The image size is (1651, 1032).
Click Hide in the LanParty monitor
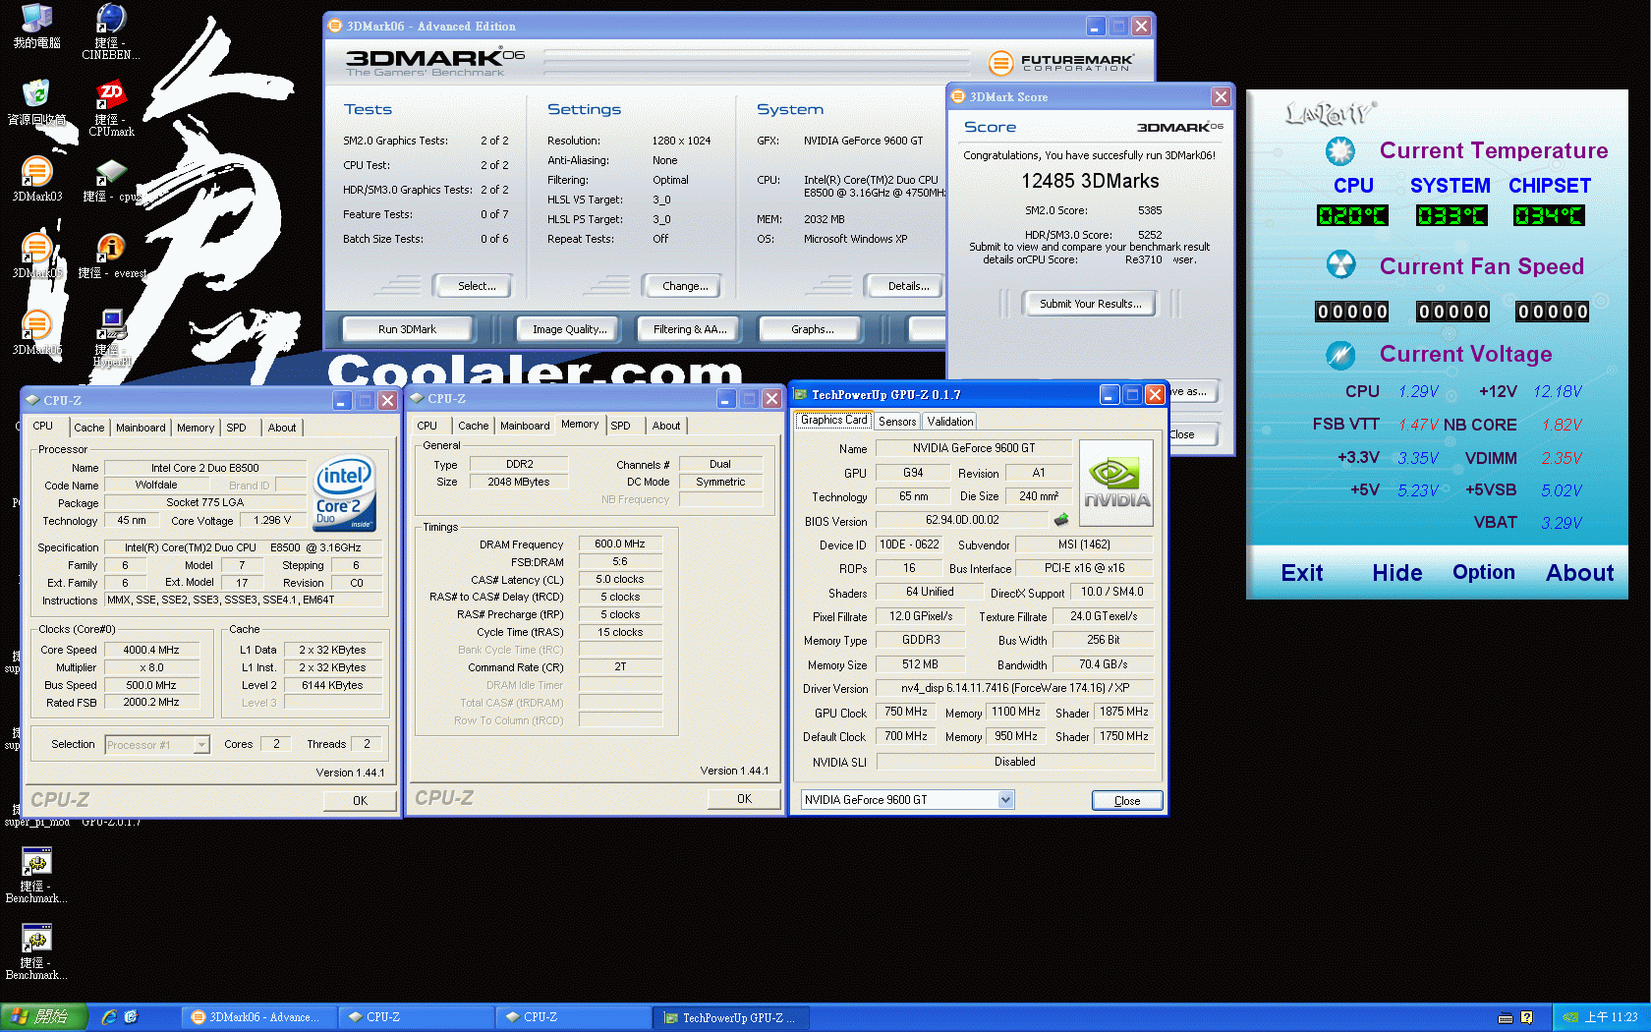1397,573
